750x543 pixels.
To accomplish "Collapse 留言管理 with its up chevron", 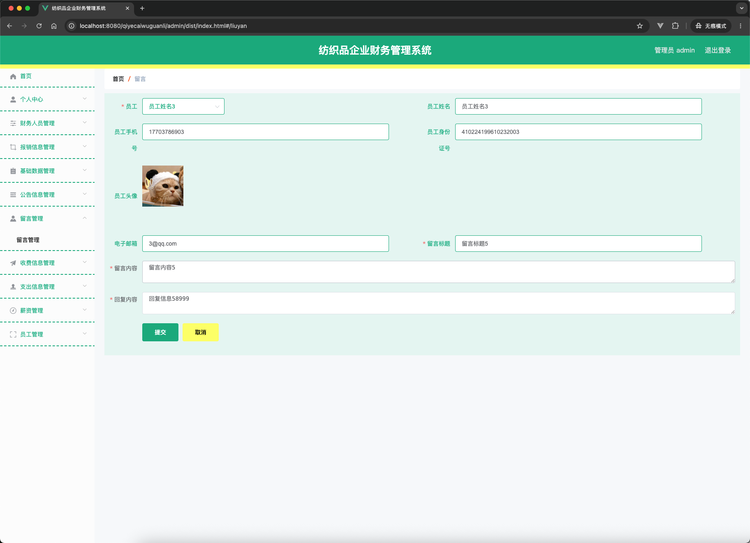I will (x=85, y=218).
